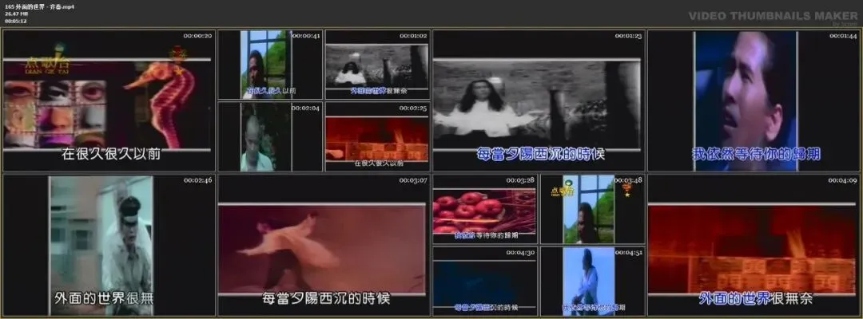Click subtitle '在很久很久以前' in the 00:00:20 frame

tap(110, 155)
